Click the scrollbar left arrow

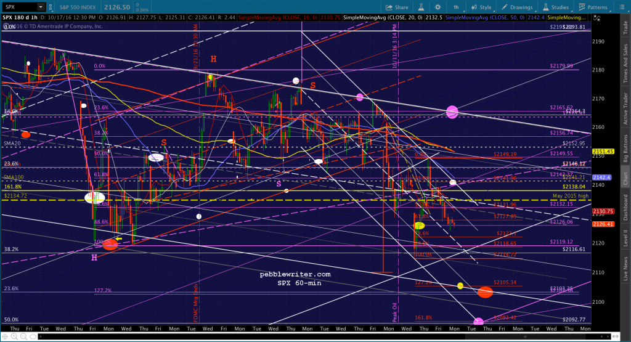tap(41, 336)
